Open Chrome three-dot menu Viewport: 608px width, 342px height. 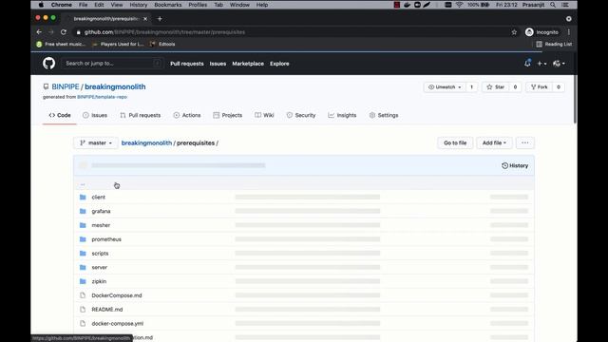[x=569, y=32]
